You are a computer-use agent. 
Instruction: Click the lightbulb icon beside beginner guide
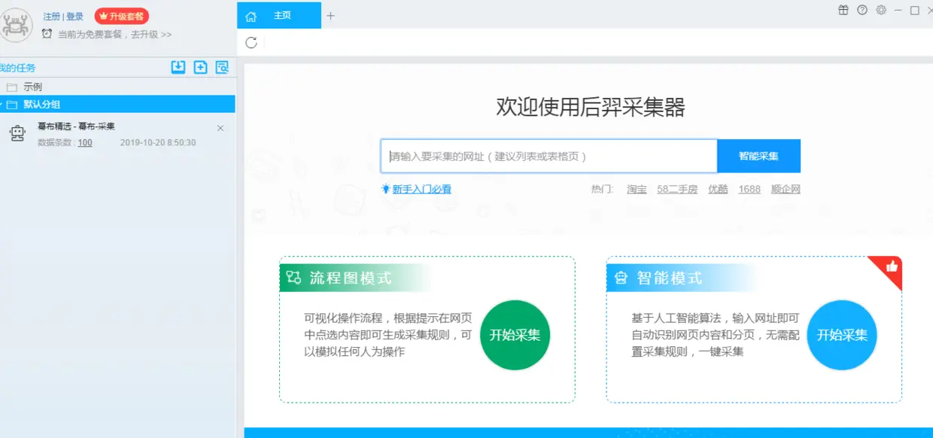[386, 189]
